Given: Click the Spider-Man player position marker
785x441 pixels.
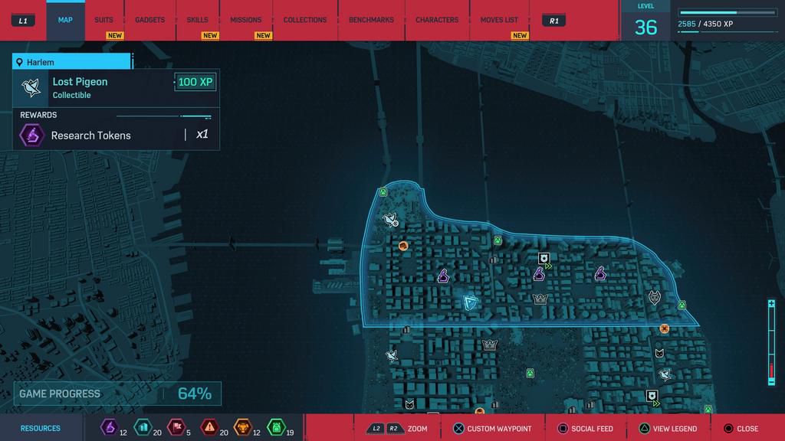Looking at the screenshot, I should point(470,302).
